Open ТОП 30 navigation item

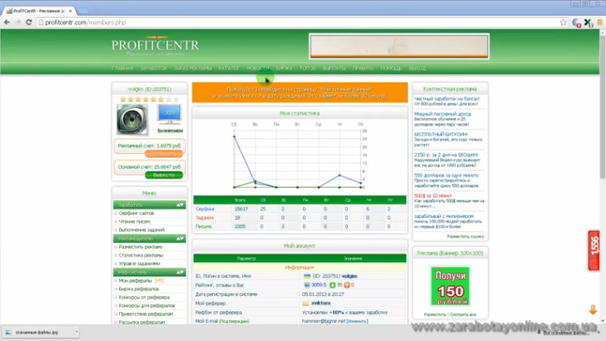(308, 68)
